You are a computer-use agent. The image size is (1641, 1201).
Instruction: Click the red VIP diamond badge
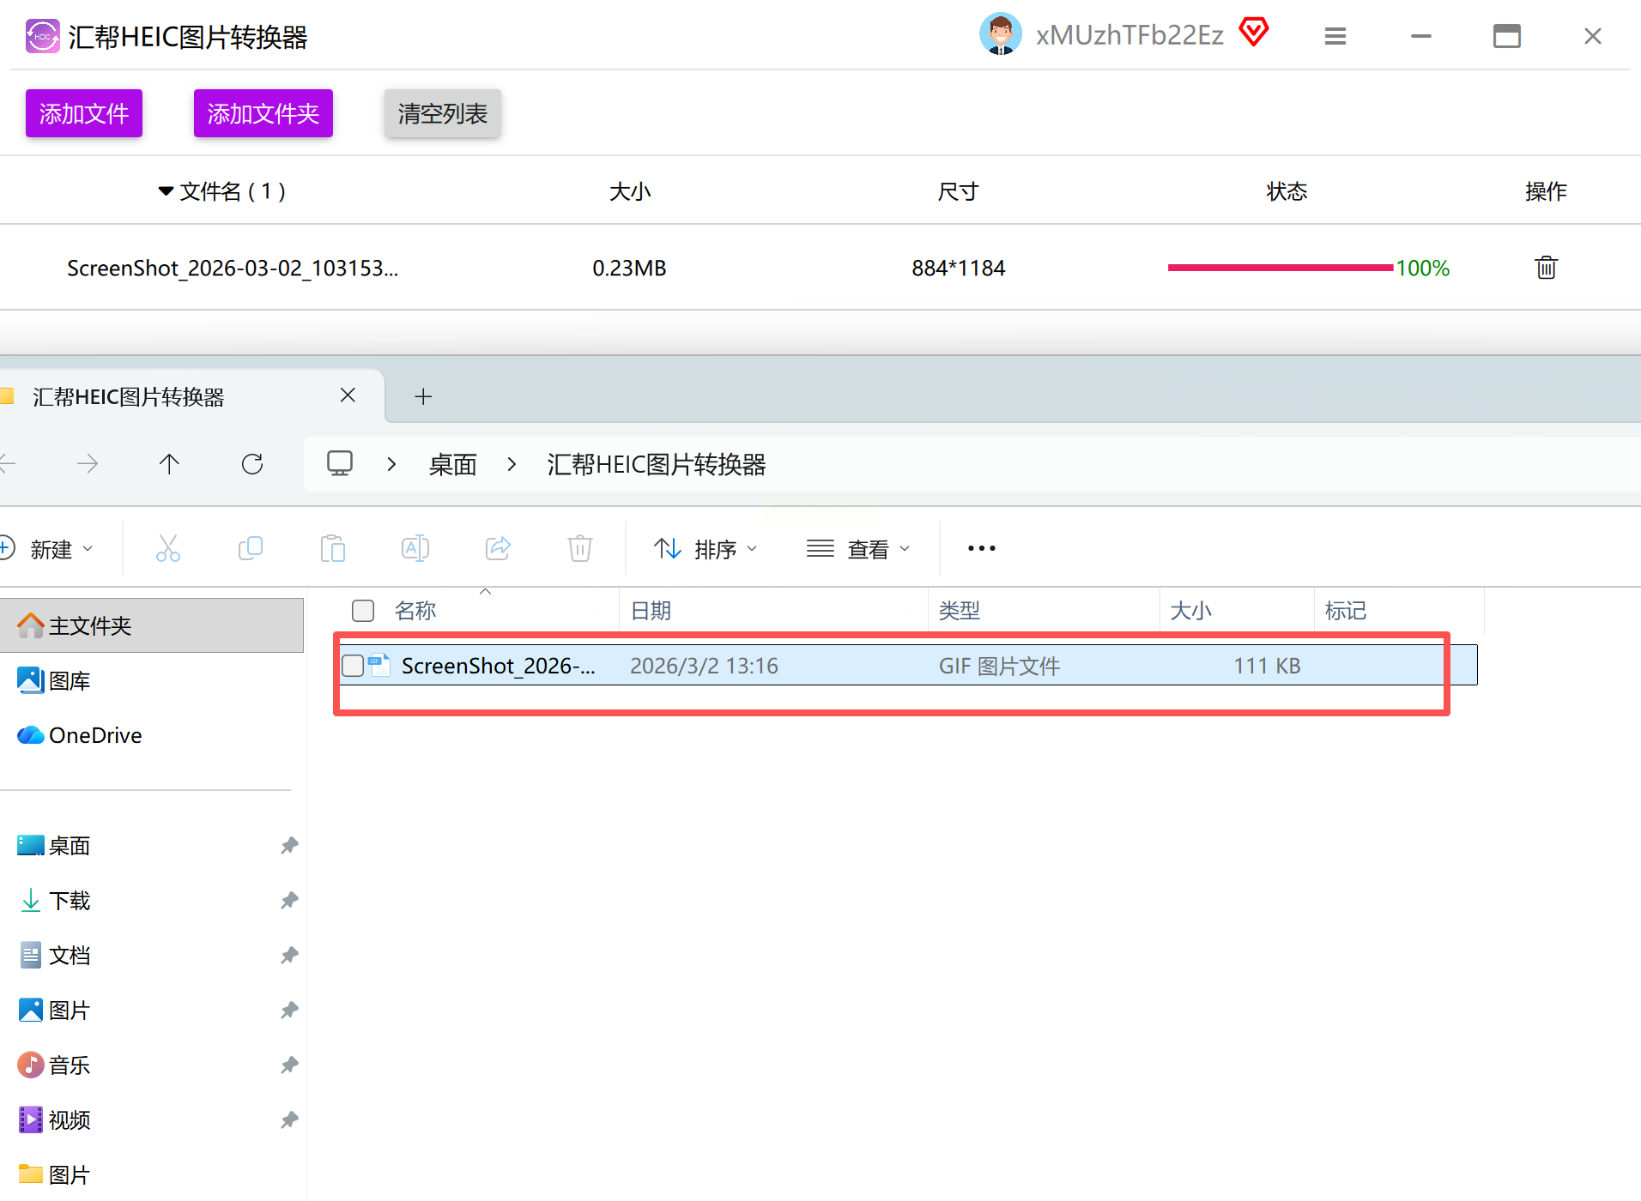(1253, 33)
